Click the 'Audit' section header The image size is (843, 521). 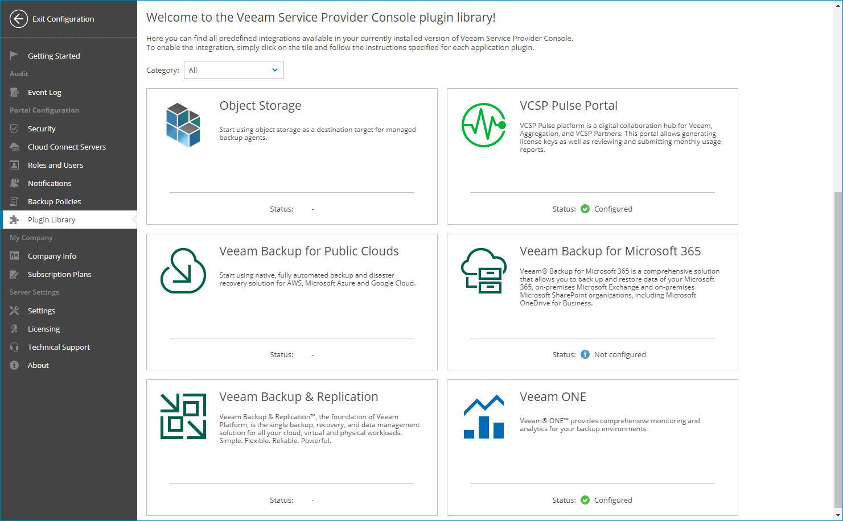19,74
